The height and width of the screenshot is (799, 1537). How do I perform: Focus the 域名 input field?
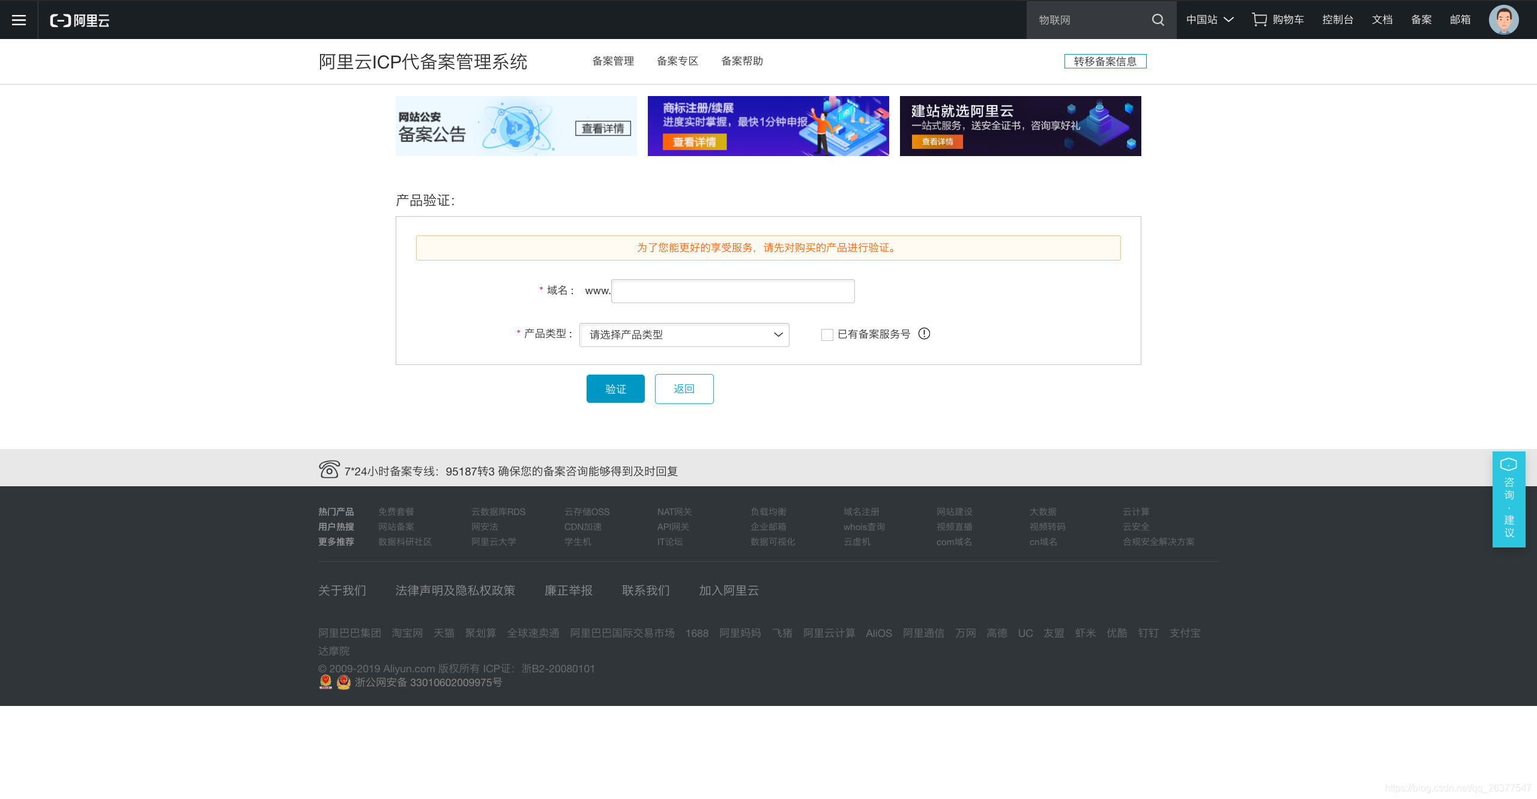click(x=732, y=291)
